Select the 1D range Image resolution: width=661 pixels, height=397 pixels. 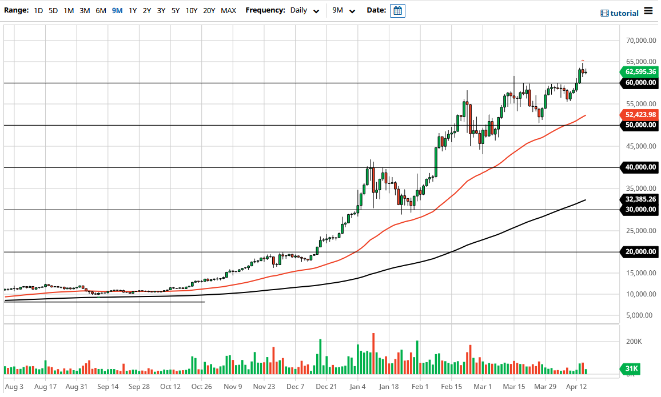[x=38, y=10]
